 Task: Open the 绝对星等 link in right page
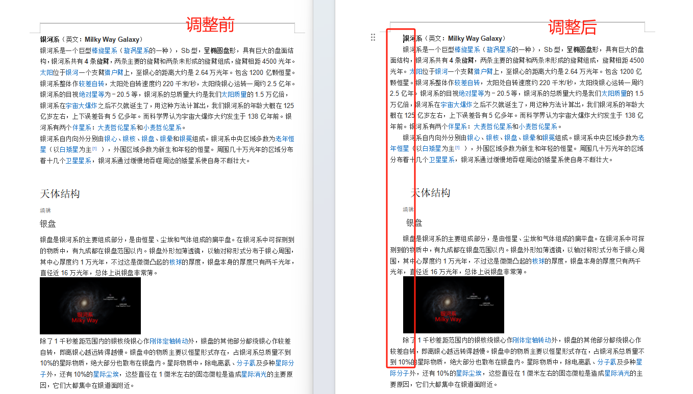tap(472, 93)
